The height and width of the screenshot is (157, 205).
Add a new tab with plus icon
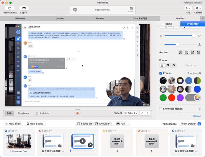pyautogui.click(x=203, y=19)
